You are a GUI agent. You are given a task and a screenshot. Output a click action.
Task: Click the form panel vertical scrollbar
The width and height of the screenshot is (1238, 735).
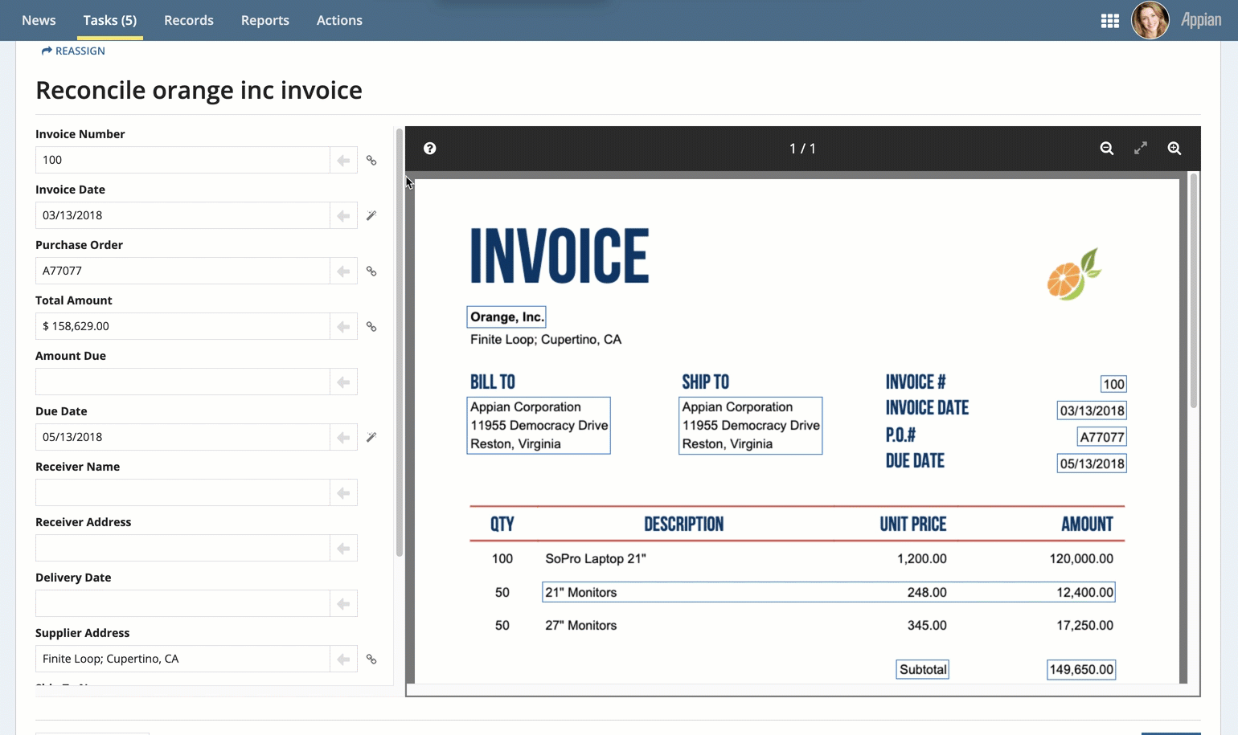tap(399, 342)
